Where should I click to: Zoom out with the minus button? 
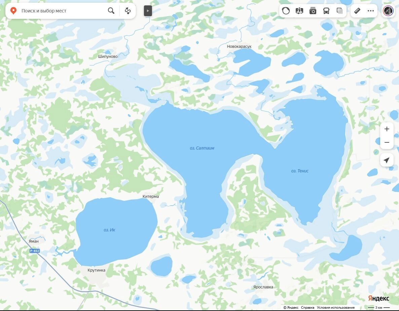[x=387, y=142]
